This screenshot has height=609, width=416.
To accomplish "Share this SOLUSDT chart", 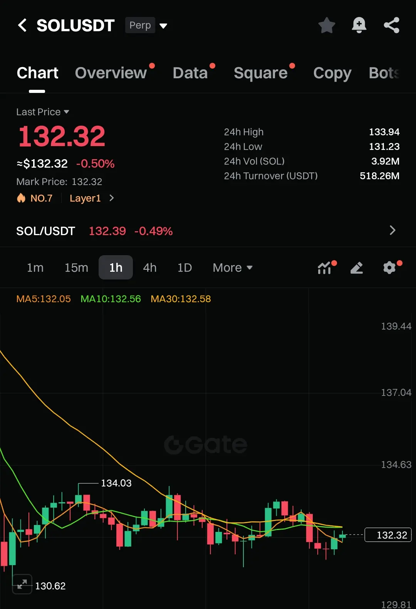I will click(391, 25).
